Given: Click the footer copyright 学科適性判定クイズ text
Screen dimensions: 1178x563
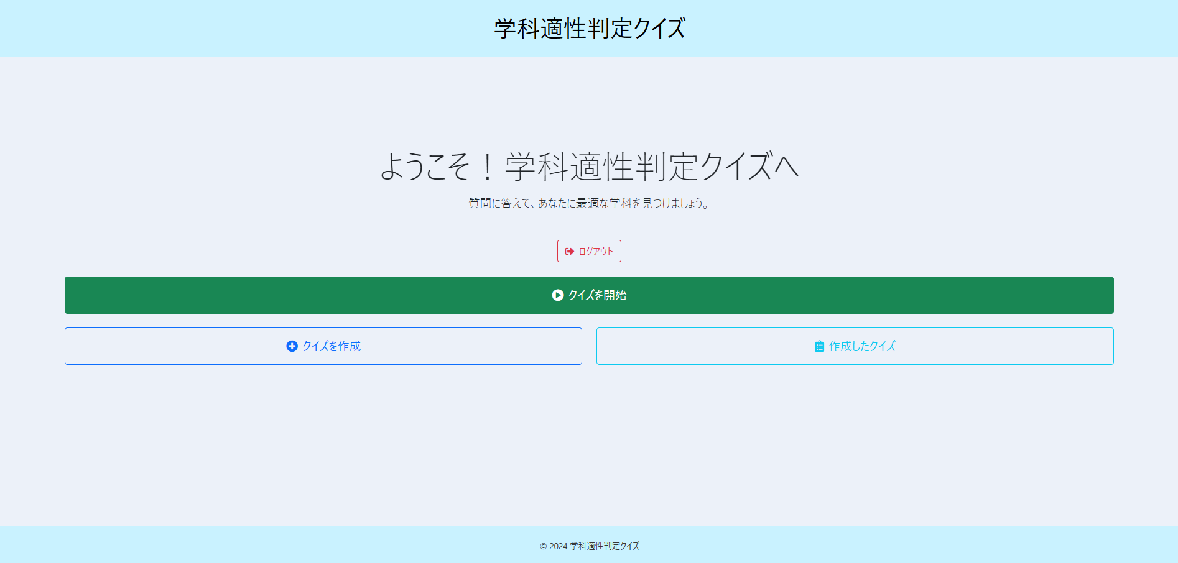Looking at the screenshot, I should pyautogui.click(x=589, y=546).
